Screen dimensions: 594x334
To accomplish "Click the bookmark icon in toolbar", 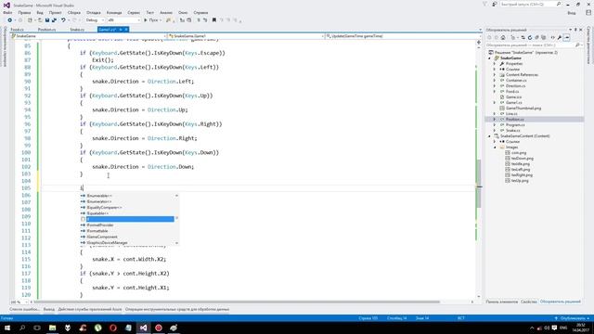I will [214, 20].
